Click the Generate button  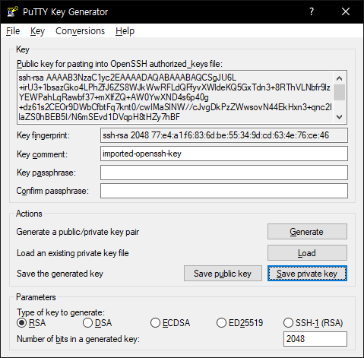307,232
